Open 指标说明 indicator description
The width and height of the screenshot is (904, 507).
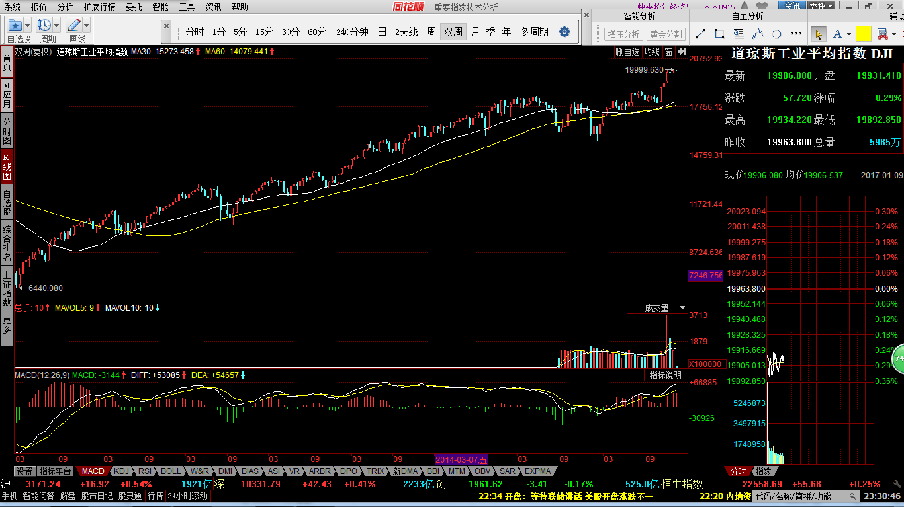(665, 375)
